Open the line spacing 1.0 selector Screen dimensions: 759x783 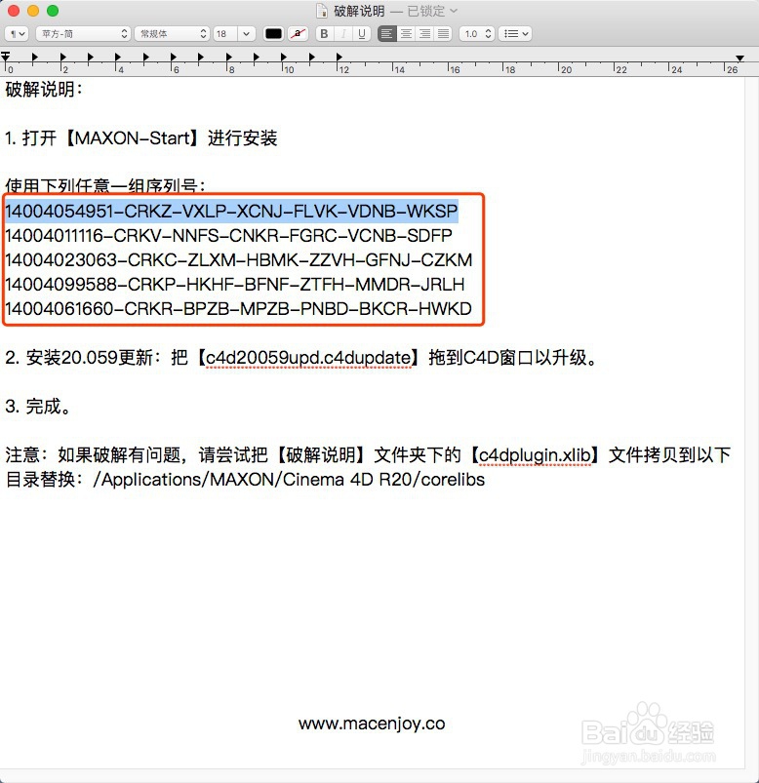pyautogui.click(x=477, y=33)
